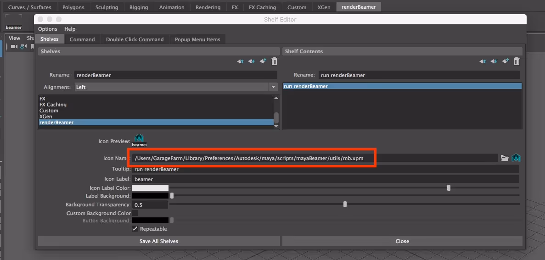The image size is (545, 260).
Task: Select FX Caching in the shelves list
Action: click(156, 105)
